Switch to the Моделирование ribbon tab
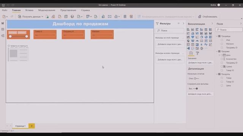 (47, 10)
